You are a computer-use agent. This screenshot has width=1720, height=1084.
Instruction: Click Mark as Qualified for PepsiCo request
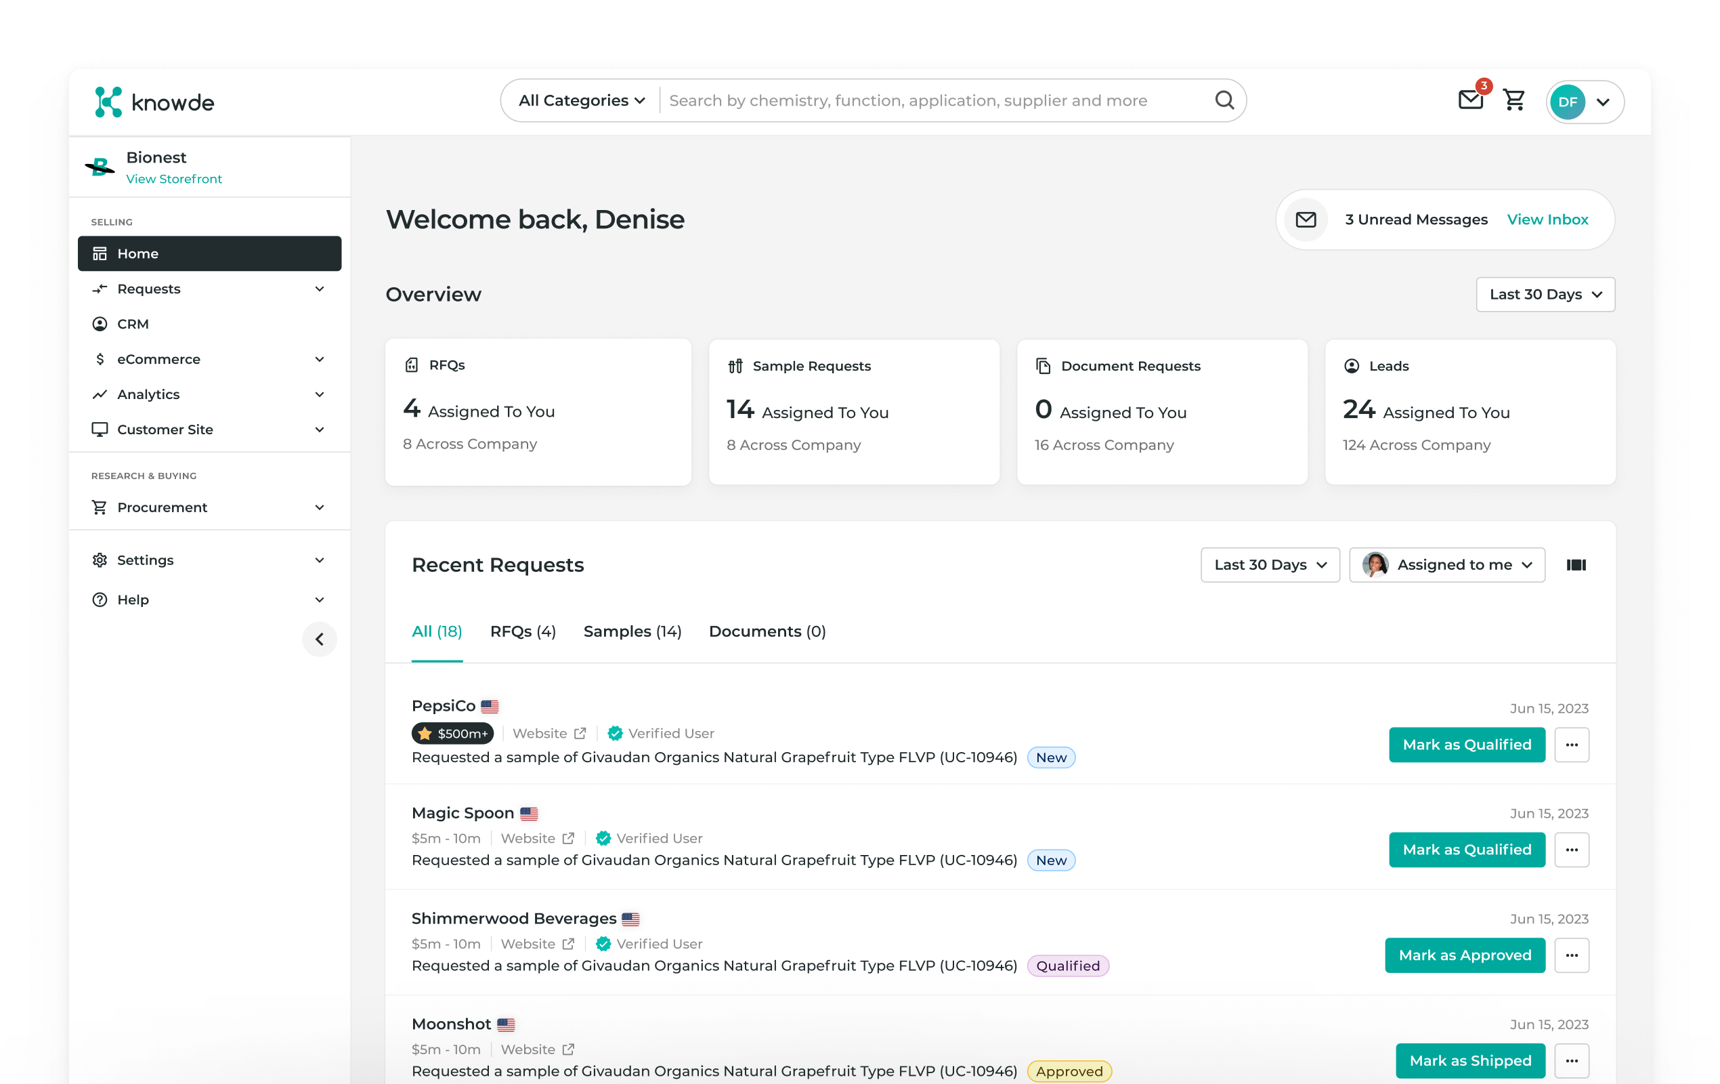point(1467,745)
